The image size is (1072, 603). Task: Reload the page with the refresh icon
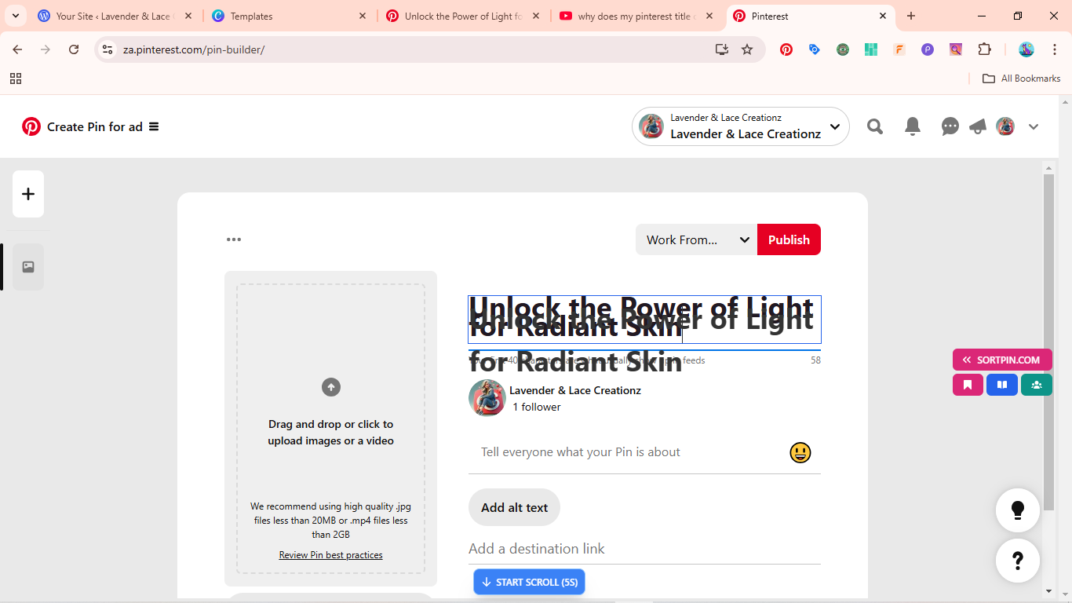(x=74, y=49)
